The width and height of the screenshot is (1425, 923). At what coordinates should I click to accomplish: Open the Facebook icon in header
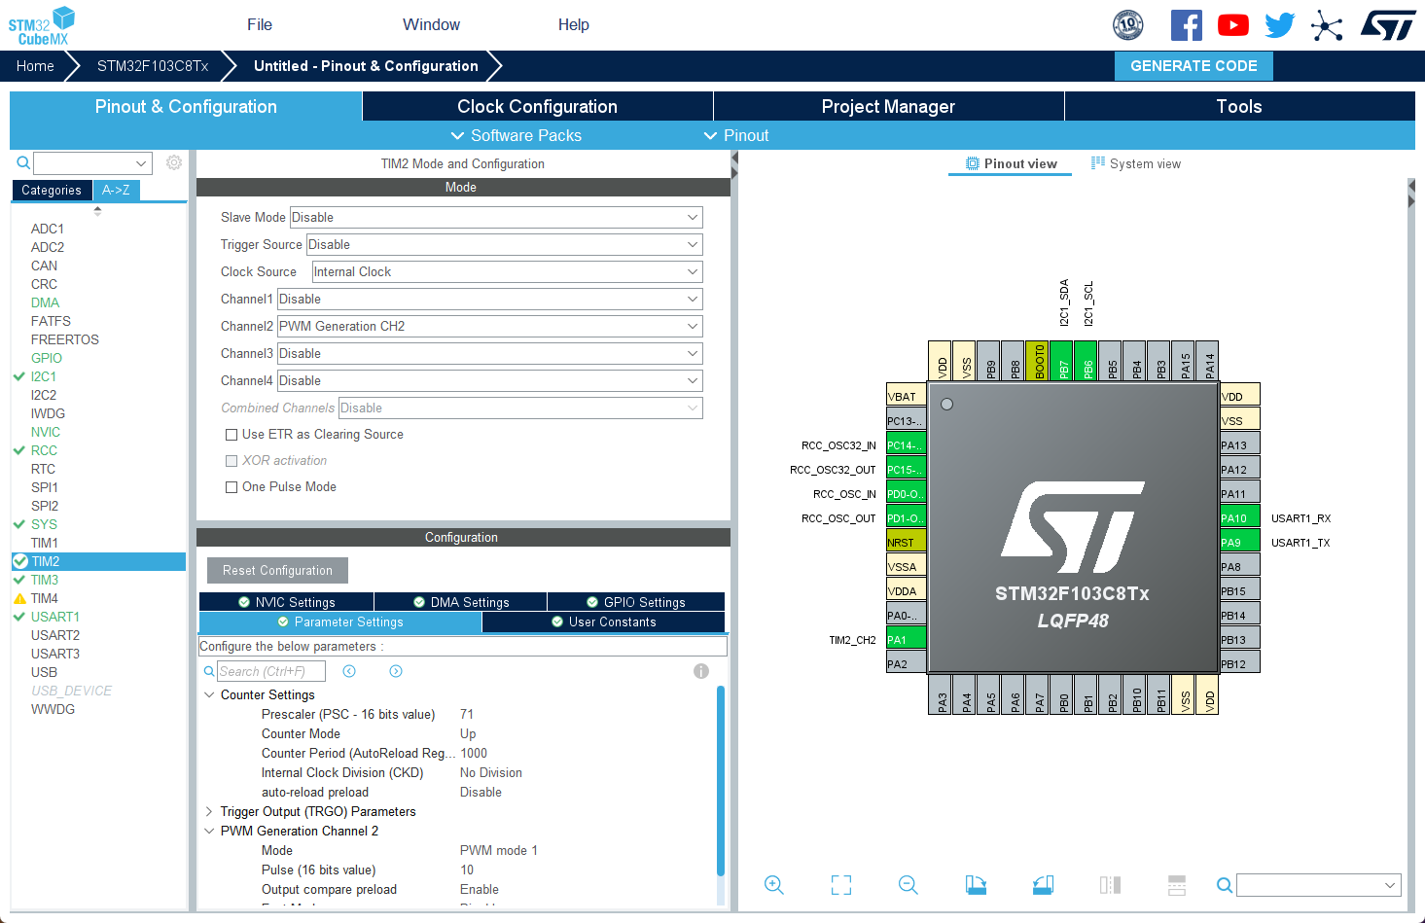pyautogui.click(x=1186, y=25)
